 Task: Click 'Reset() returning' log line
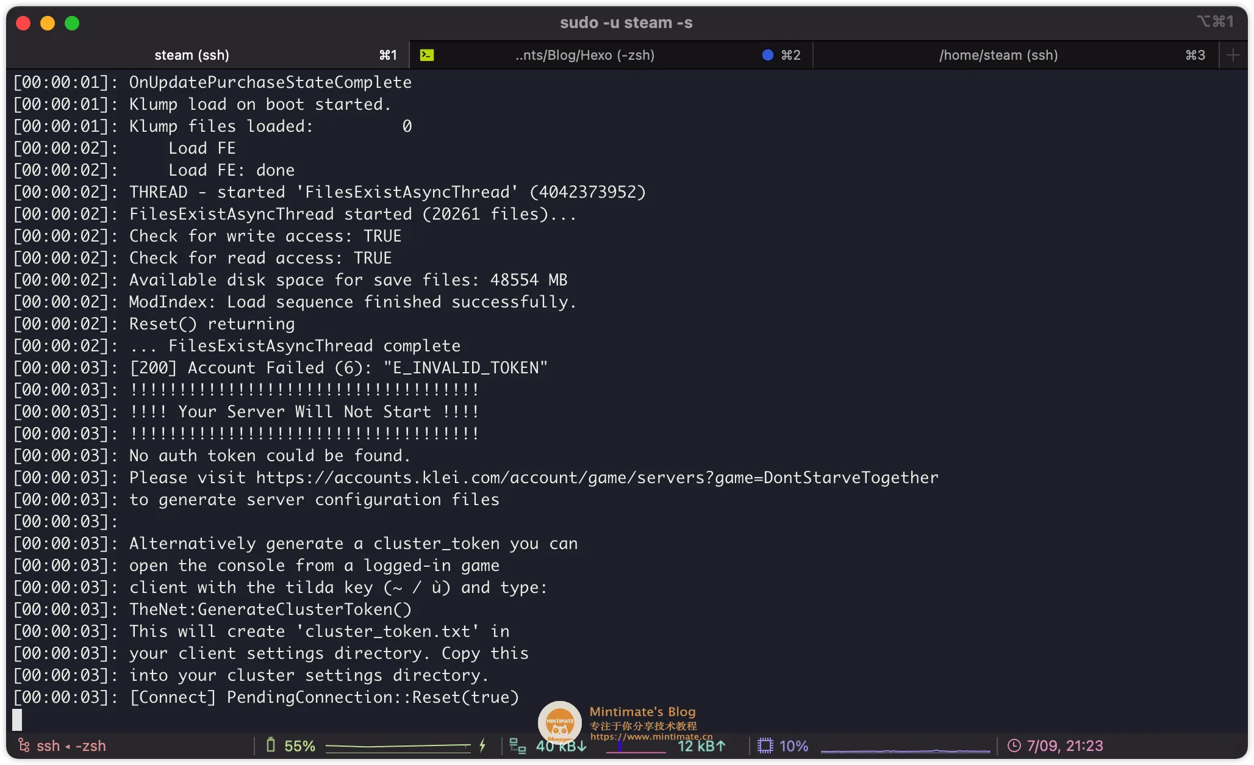point(212,324)
